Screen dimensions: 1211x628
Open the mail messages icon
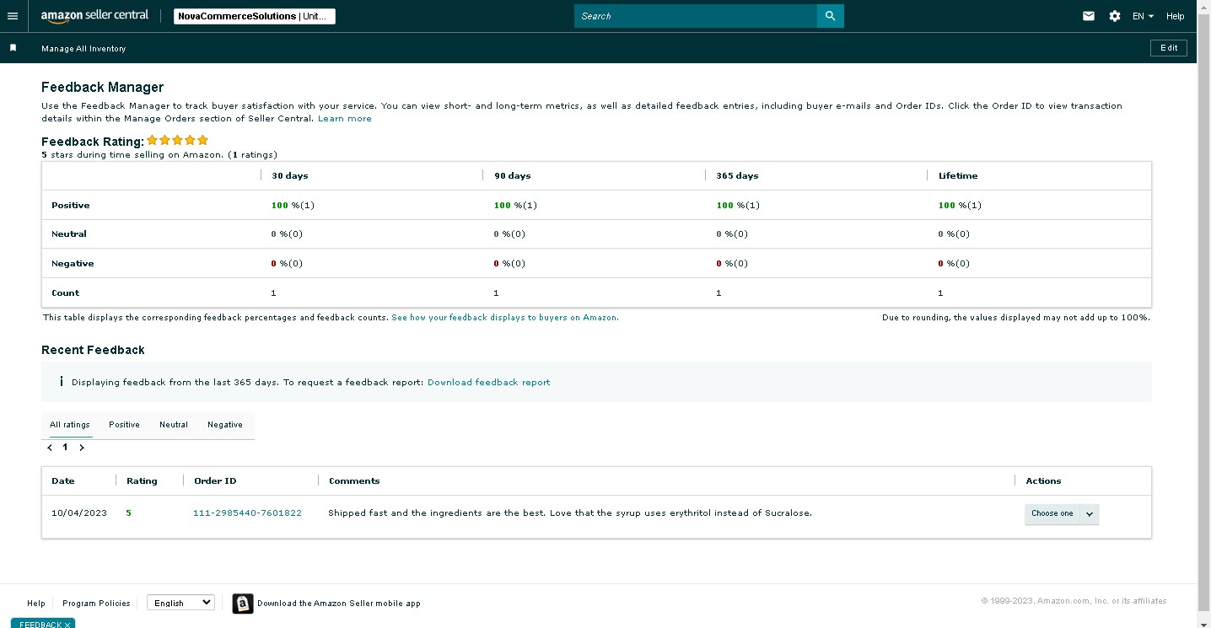coord(1089,16)
